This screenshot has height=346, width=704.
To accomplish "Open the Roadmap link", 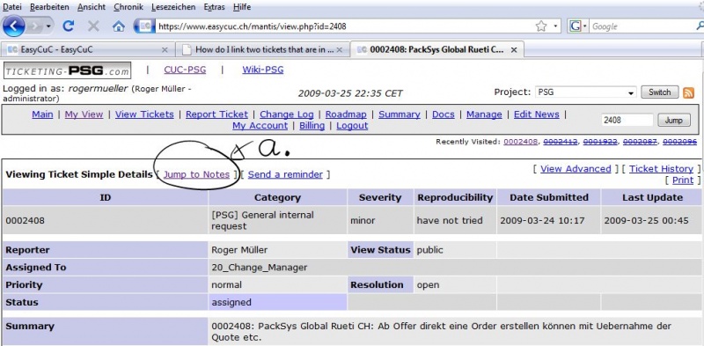I will click(x=346, y=114).
